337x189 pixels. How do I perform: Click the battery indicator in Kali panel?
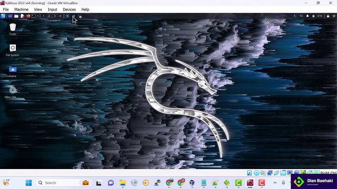(313, 16)
